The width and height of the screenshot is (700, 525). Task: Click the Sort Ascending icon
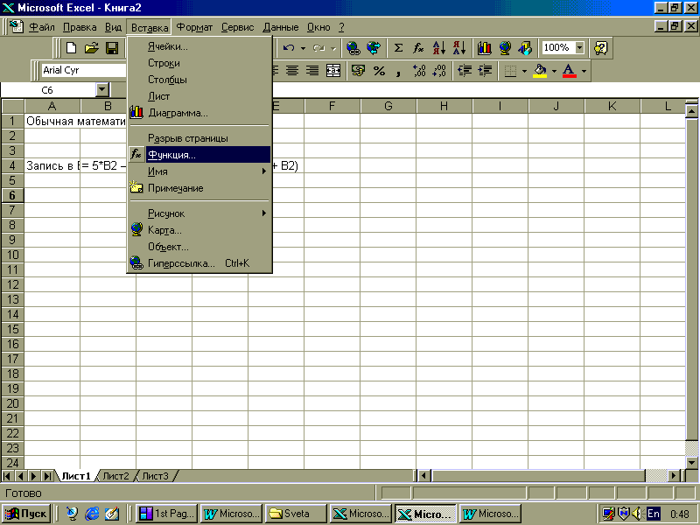[x=438, y=48]
